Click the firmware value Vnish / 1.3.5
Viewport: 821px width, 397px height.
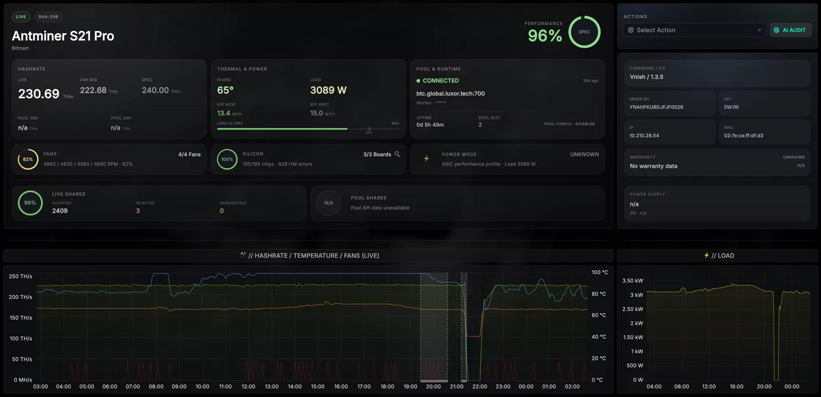(646, 77)
